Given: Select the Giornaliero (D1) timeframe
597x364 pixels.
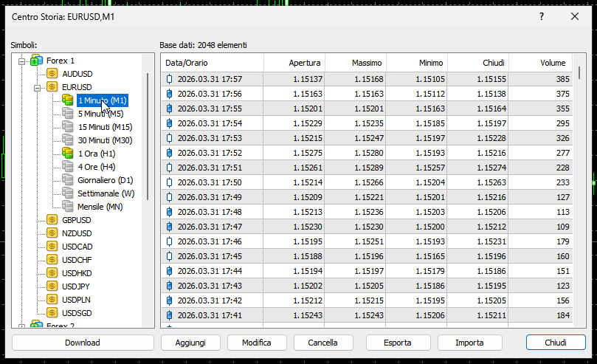Looking at the screenshot, I should (x=106, y=180).
